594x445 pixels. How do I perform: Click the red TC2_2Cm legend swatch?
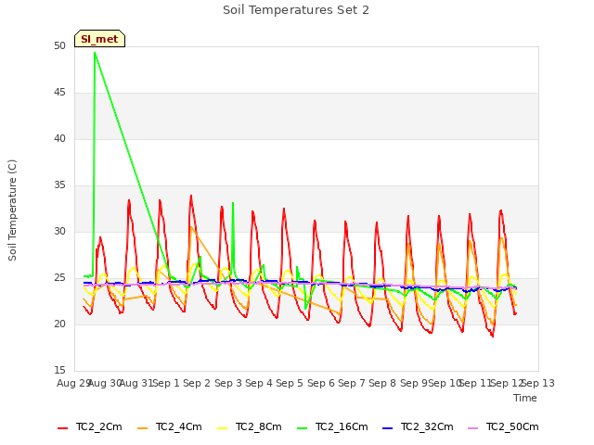click(x=62, y=428)
